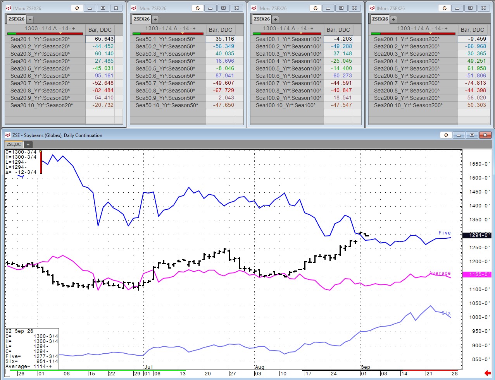
Task: Close the Soybeans chart window
Action: (485, 135)
